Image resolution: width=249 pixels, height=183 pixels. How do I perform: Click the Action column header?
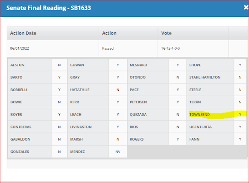point(128,33)
